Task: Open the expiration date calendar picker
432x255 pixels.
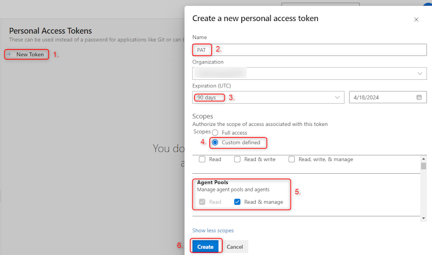Action: pos(419,98)
